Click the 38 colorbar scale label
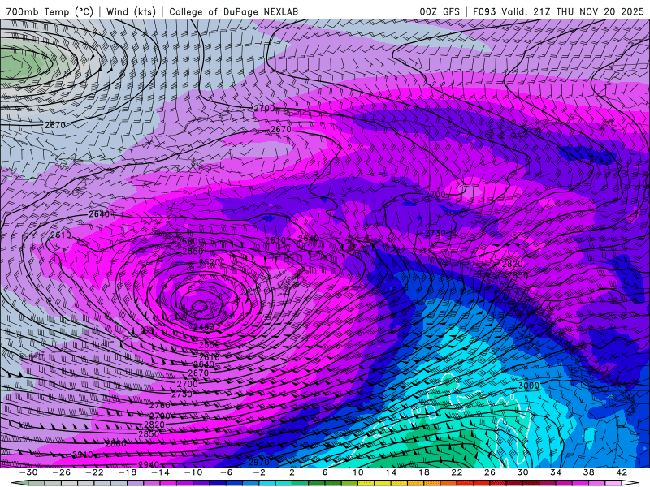Image resolution: width=650 pixels, height=487 pixels. [x=588, y=472]
